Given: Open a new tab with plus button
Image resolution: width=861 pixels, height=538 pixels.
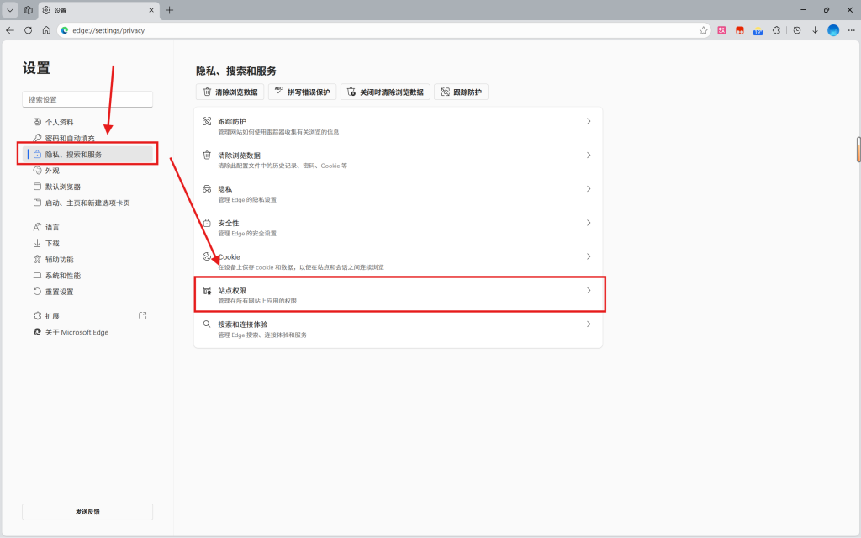Looking at the screenshot, I should tap(169, 10).
